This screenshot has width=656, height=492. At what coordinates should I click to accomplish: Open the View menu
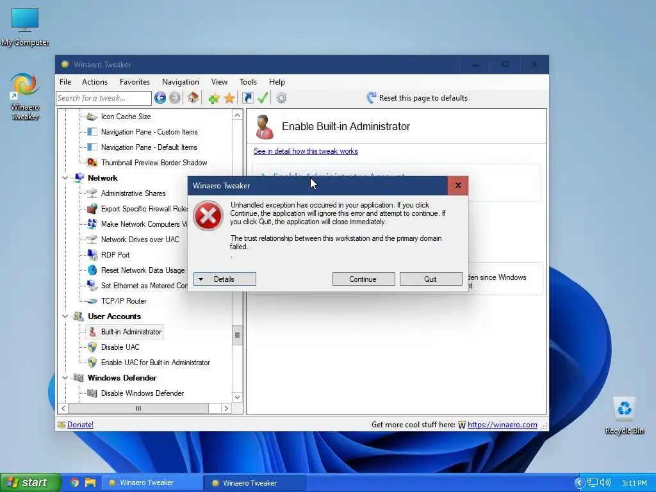pos(219,82)
